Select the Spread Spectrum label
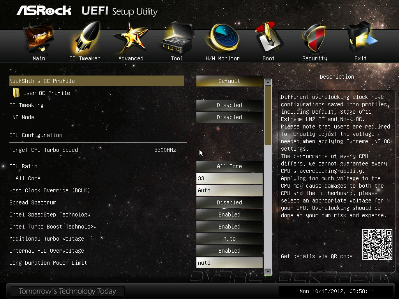 click(33, 202)
